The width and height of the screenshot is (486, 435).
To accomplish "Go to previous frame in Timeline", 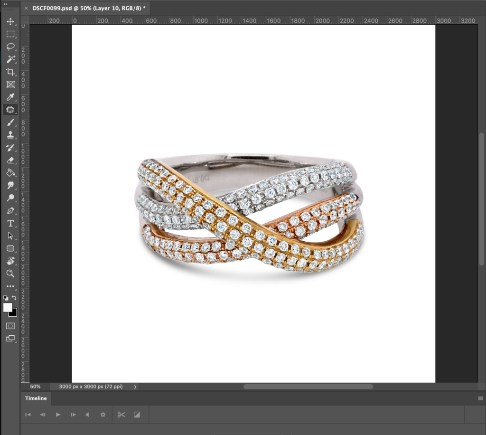I will (x=43, y=415).
